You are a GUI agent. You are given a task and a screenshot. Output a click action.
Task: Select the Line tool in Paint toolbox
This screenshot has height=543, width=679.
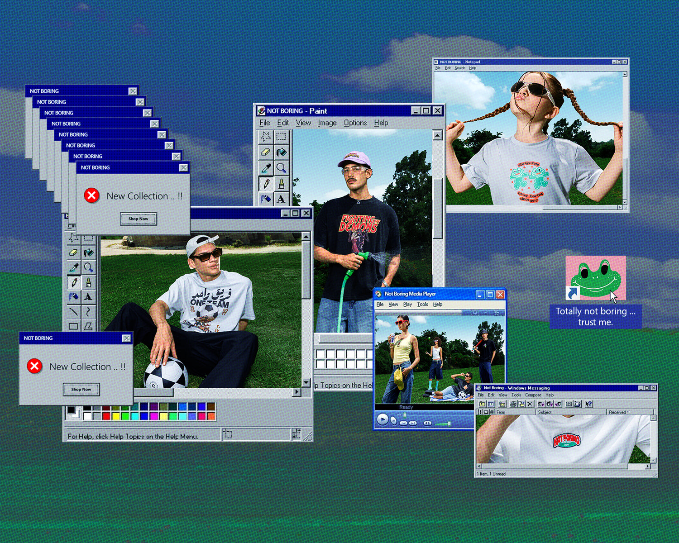pos(73,311)
